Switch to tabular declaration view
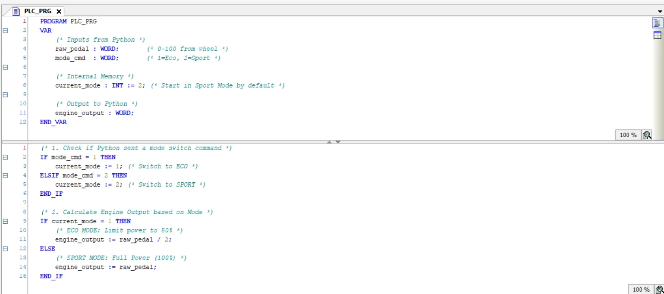Screen dimensions: 664x294 pyautogui.click(x=657, y=35)
